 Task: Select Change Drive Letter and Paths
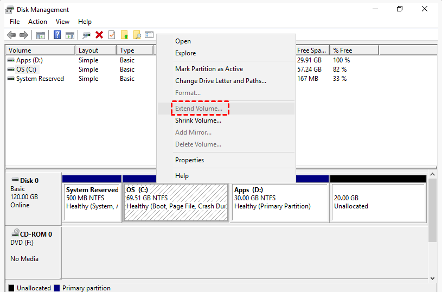click(x=226, y=81)
